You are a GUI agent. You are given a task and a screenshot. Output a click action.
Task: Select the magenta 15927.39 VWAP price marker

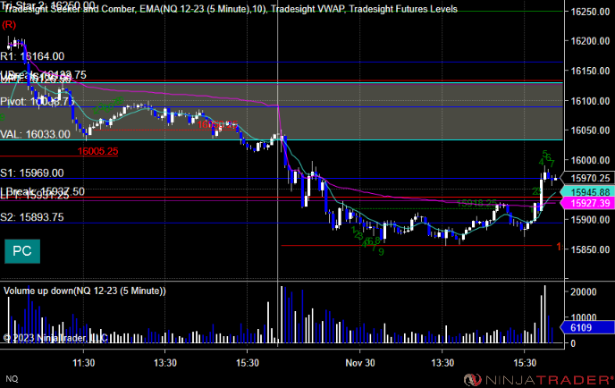pos(587,203)
